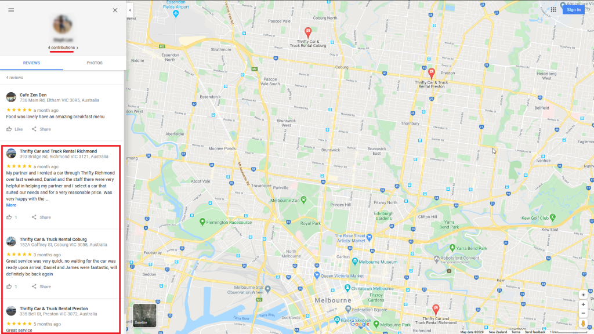Switch to Satellite map view
594x334 pixels.
144,315
